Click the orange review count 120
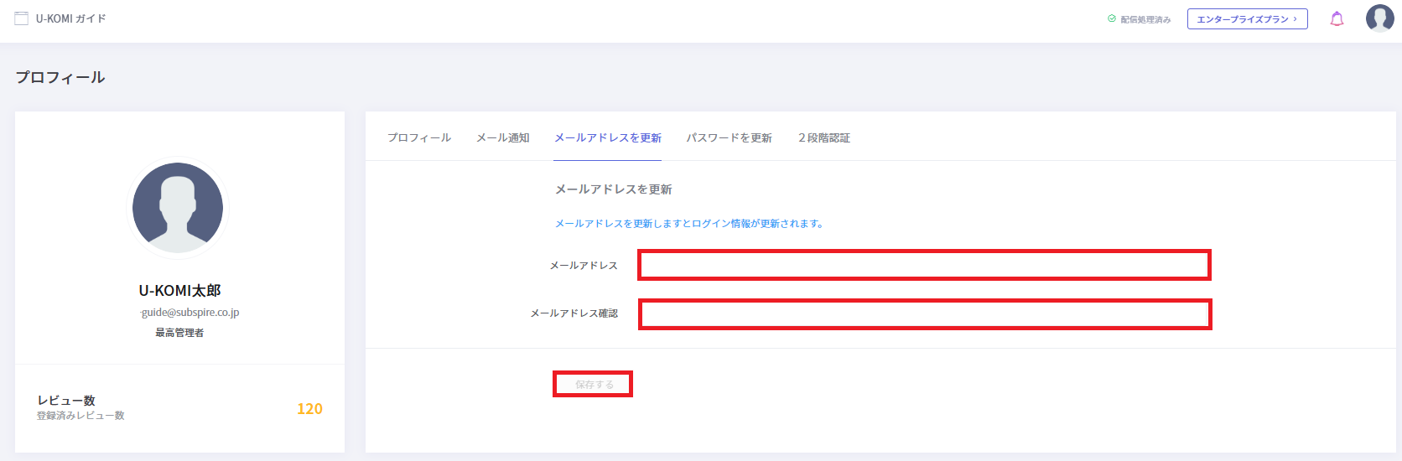This screenshot has height=461, width=1402. [x=309, y=408]
